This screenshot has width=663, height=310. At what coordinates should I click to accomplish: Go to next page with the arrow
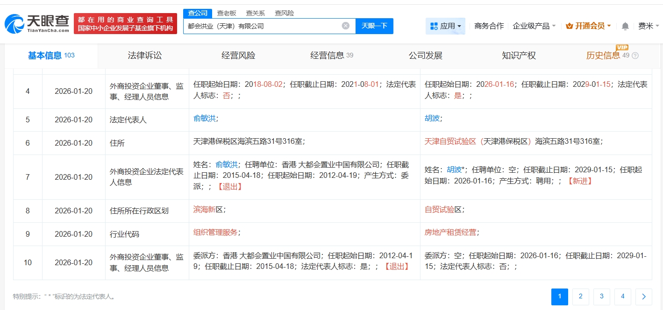coord(643,296)
